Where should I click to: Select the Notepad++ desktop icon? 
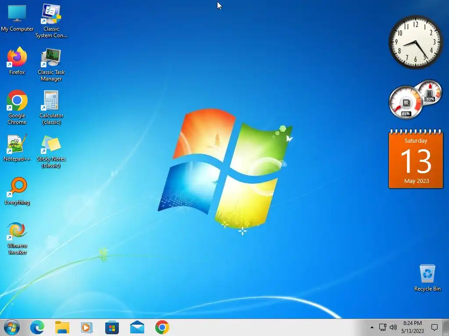coord(17,148)
